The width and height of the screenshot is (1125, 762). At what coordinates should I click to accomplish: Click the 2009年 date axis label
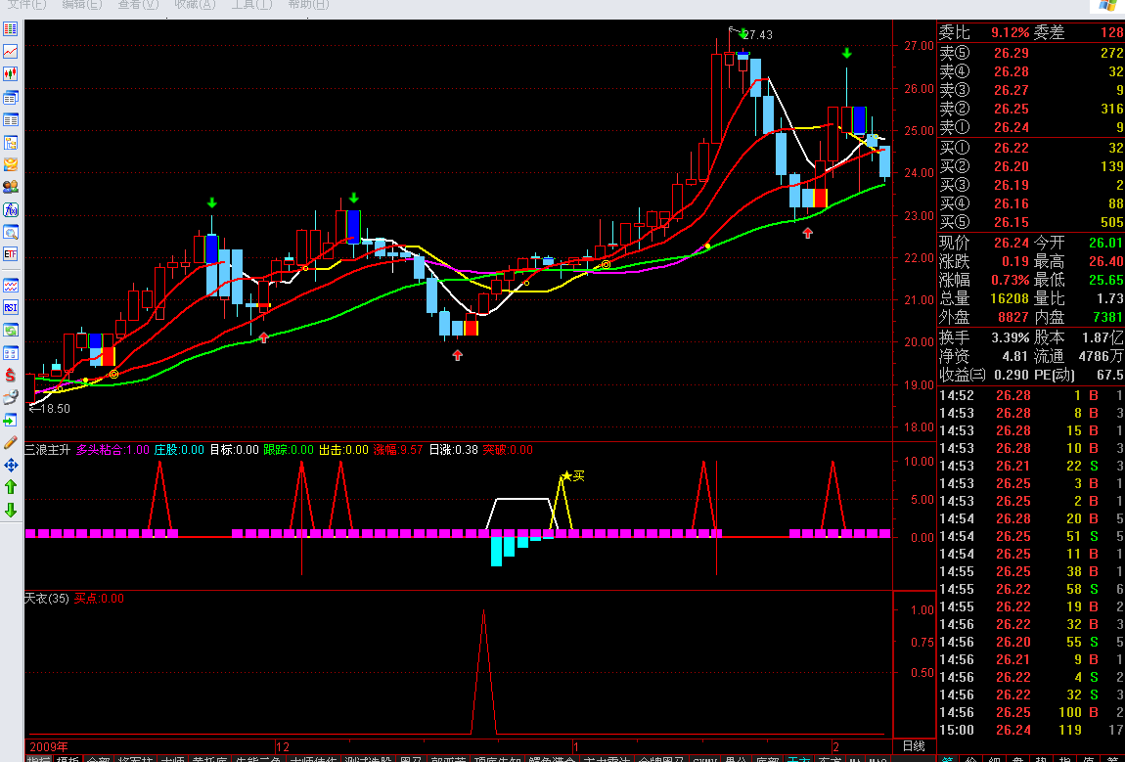[48, 747]
